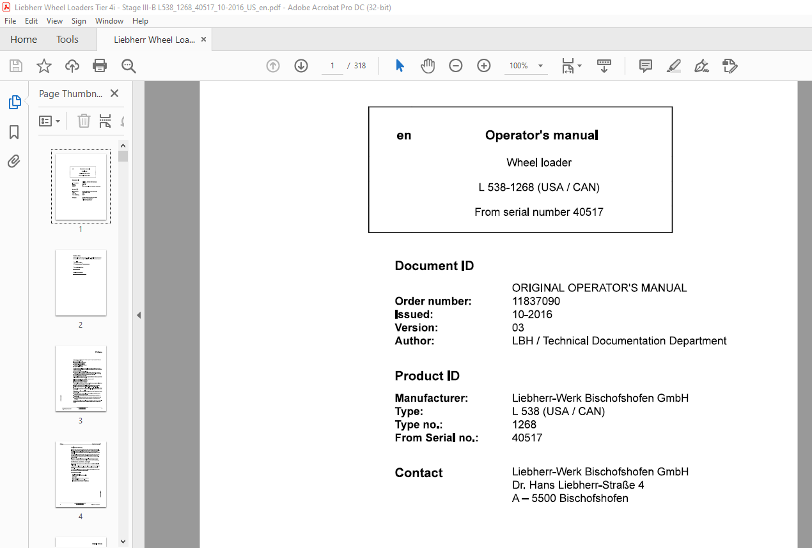Click the delete pages trash icon
812x548 pixels.
[x=84, y=121]
